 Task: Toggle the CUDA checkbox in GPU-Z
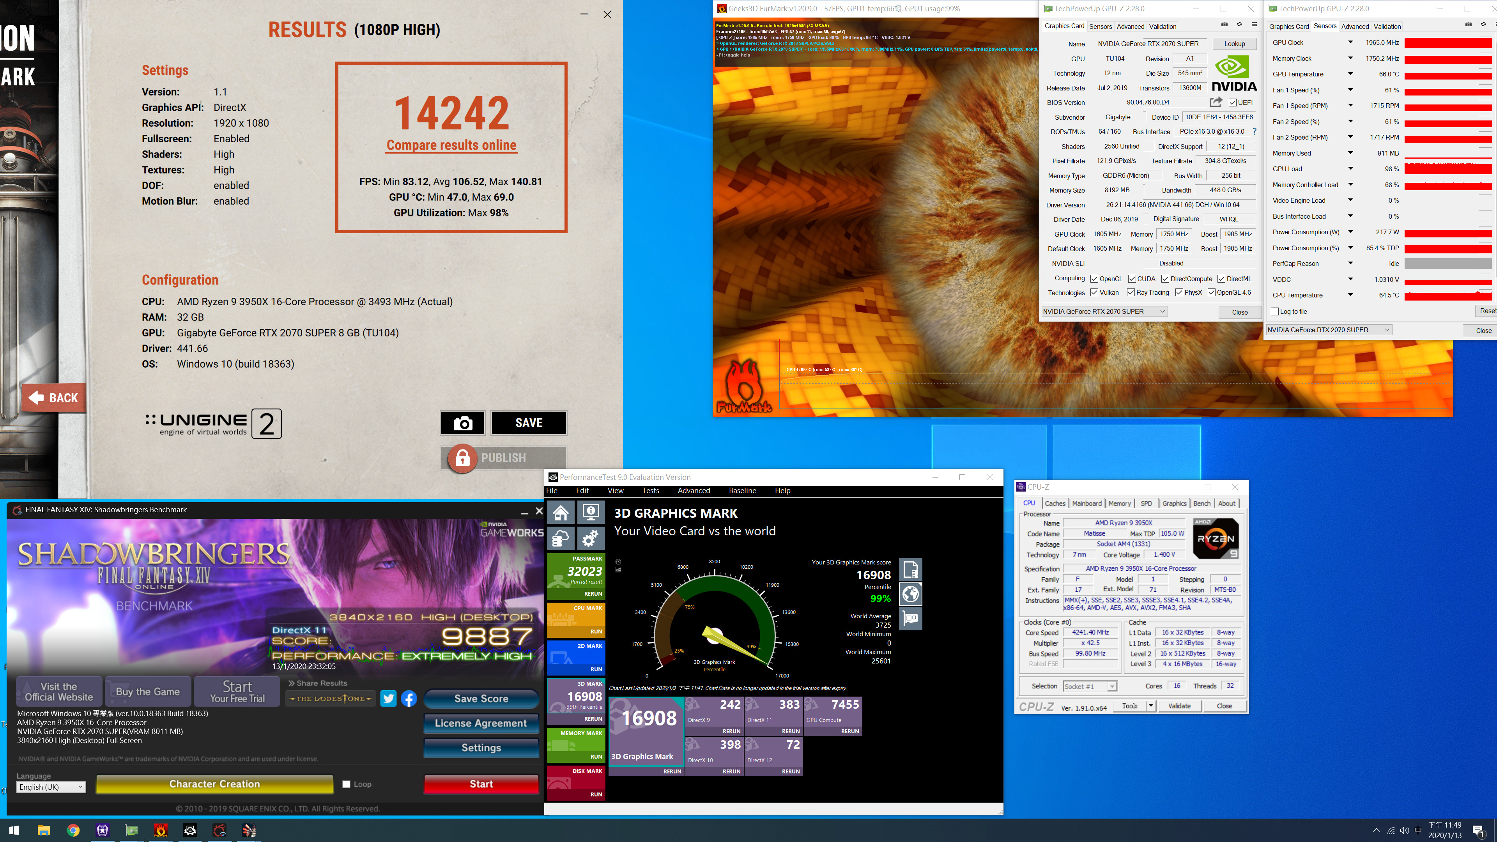[x=1132, y=279]
